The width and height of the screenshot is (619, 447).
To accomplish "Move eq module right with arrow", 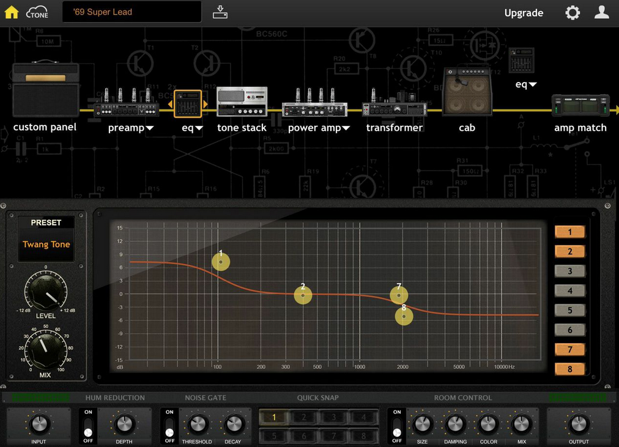I will (x=206, y=104).
